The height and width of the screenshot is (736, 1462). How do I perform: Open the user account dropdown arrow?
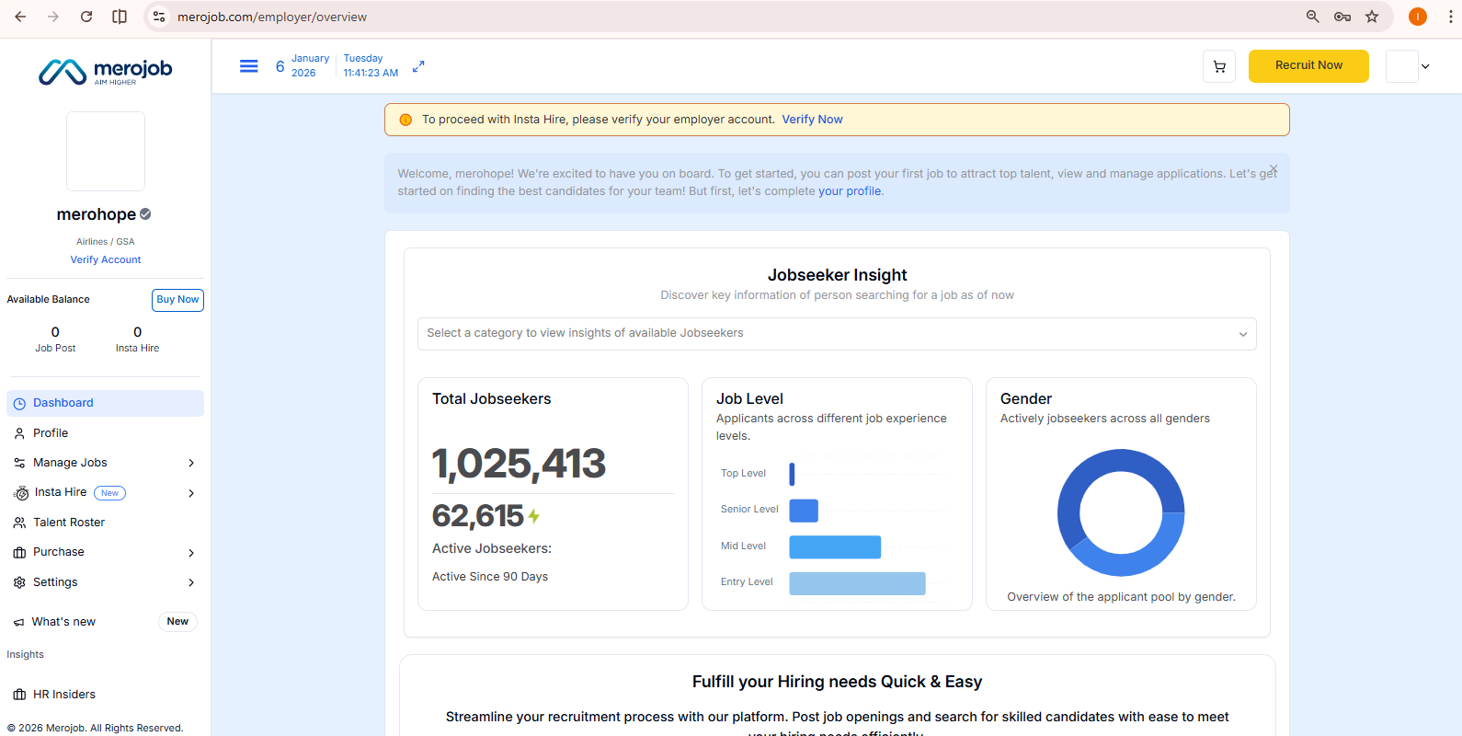(x=1425, y=66)
